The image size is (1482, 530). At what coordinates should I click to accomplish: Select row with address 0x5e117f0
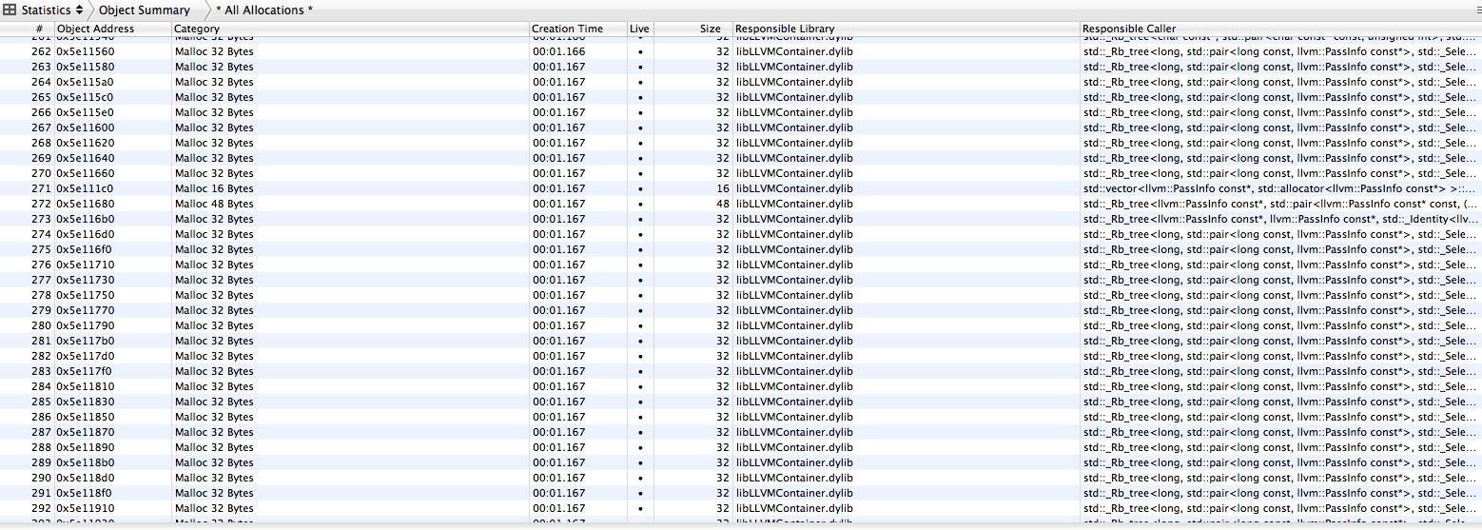point(741,371)
